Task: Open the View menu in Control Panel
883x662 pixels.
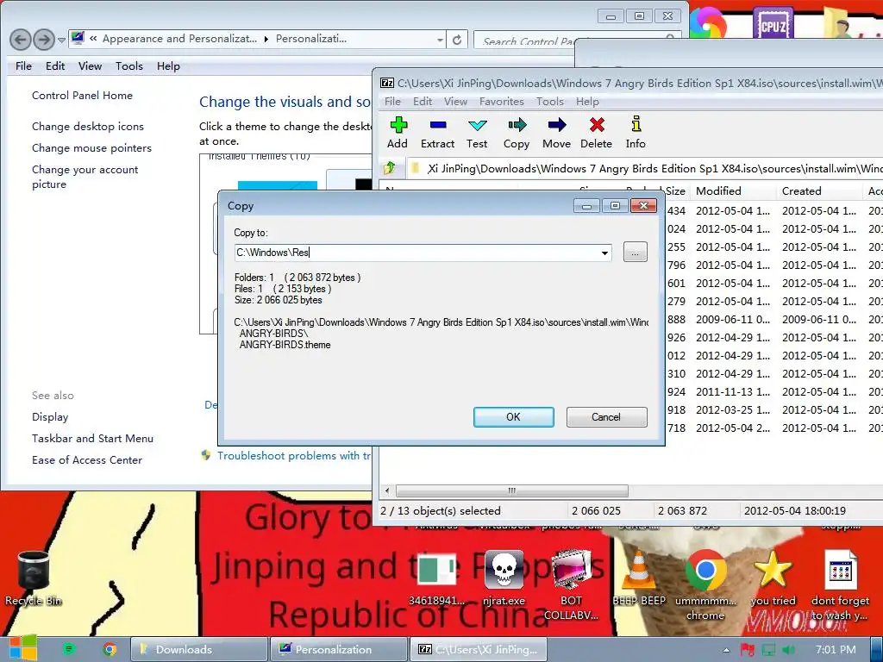Action: (90, 66)
